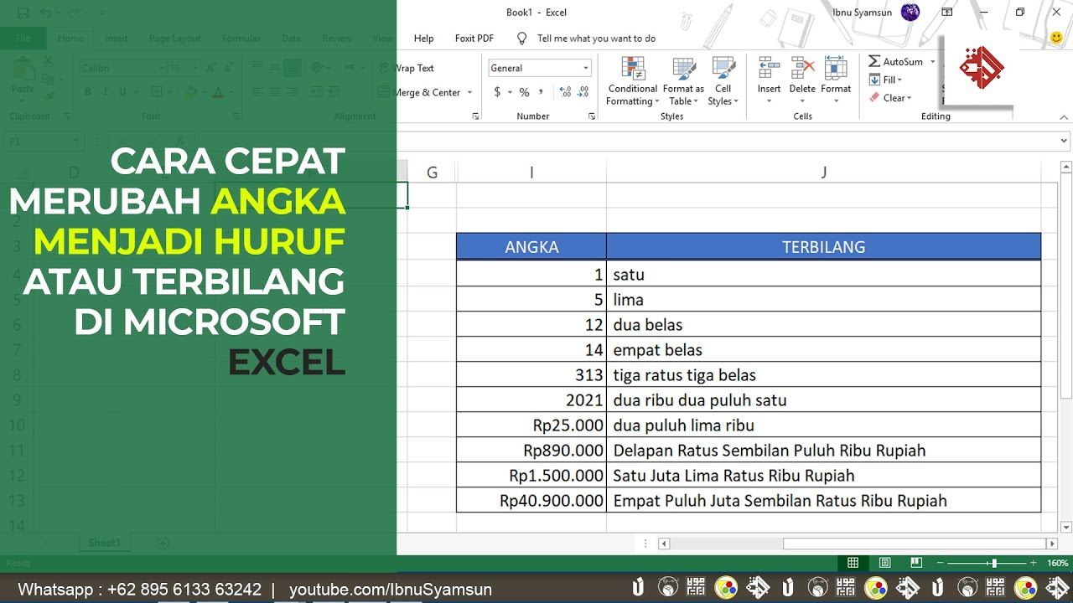Open the Conditional Formatting menu
The height and width of the screenshot is (603, 1073).
[x=632, y=82]
